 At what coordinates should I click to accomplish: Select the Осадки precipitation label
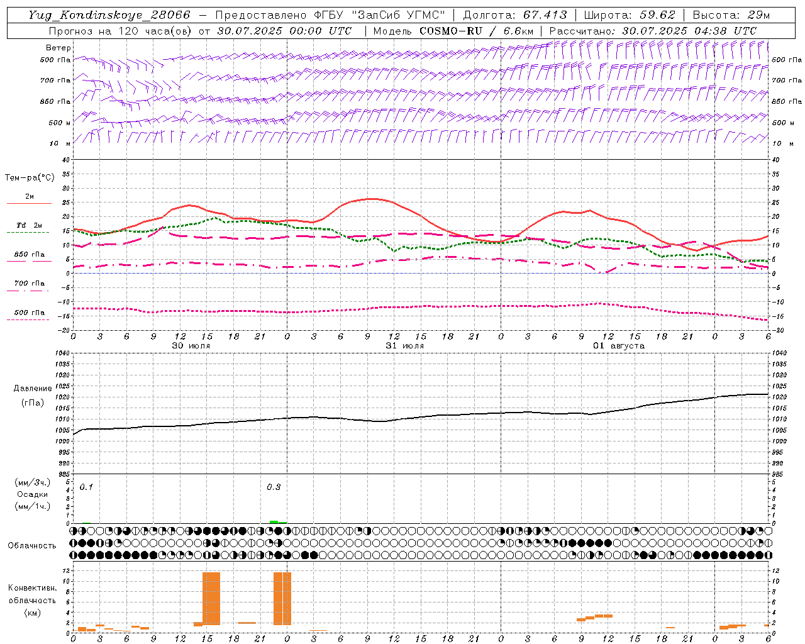[x=33, y=494]
